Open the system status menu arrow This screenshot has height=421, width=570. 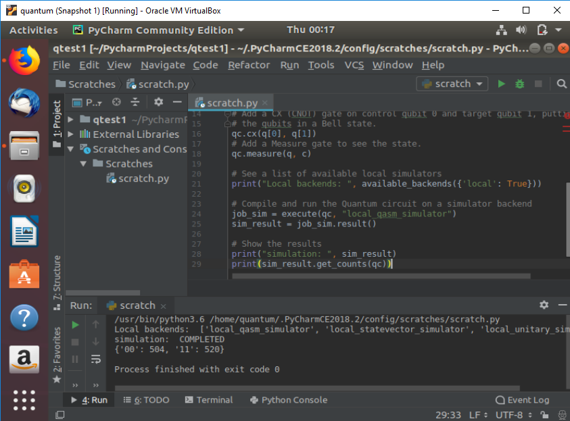click(559, 30)
